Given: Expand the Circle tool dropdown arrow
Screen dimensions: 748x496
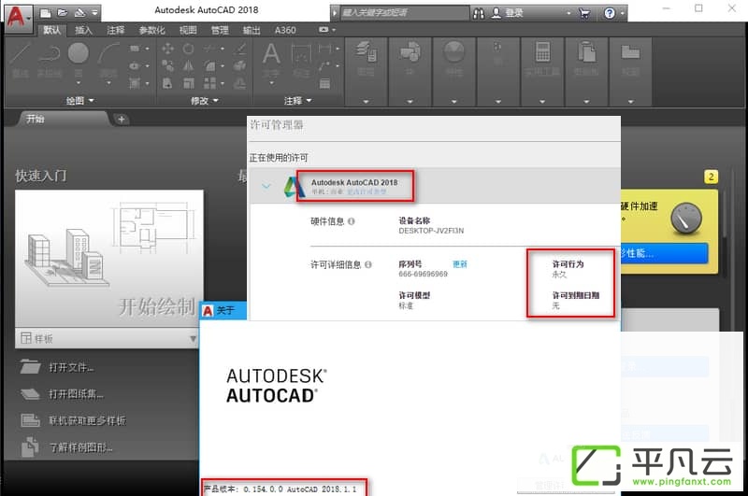Looking at the screenshot, I should pyautogui.click(x=79, y=83).
